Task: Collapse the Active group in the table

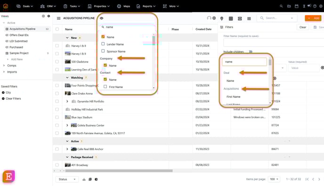Action: (67, 141)
